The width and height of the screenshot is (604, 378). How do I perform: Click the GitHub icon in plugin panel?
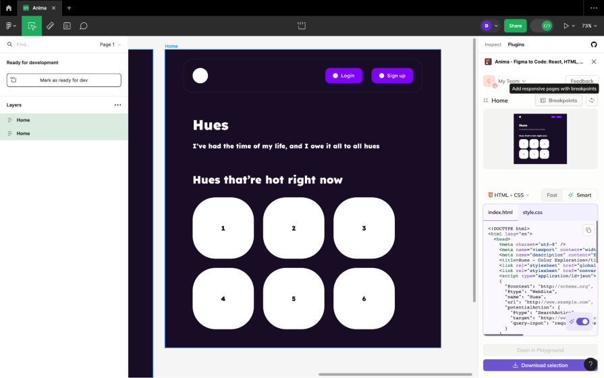tap(594, 45)
